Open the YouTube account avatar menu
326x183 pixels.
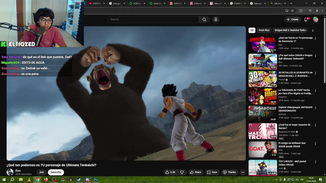[316, 19]
